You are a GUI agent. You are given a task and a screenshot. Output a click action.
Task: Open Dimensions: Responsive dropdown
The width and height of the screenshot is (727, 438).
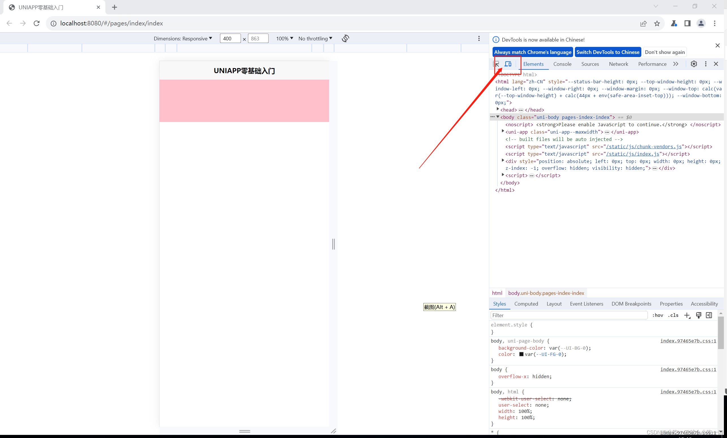coord(183,39)
